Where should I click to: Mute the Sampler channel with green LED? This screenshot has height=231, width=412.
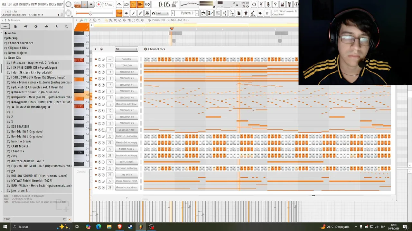[96, 59]
